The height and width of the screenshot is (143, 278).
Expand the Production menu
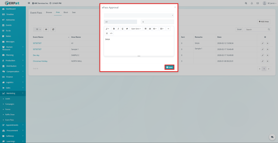(x=13, y=61)
